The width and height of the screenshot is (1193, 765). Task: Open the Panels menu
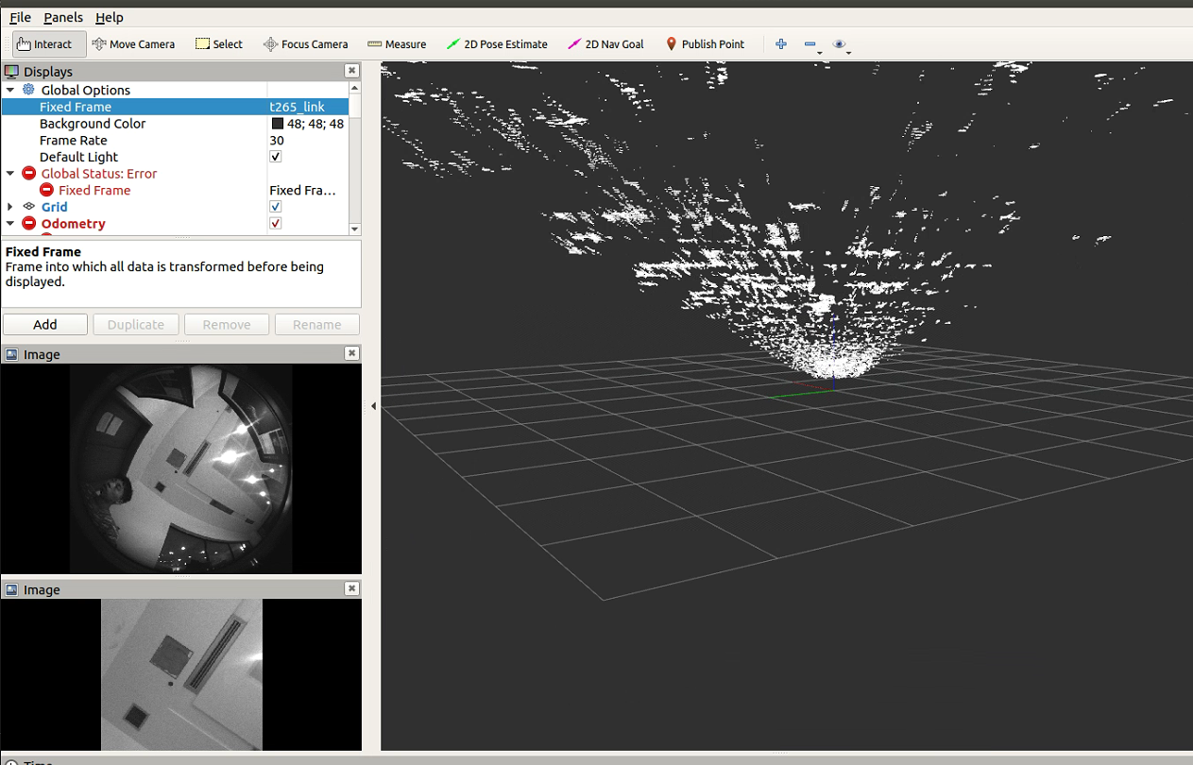point(63,17)
